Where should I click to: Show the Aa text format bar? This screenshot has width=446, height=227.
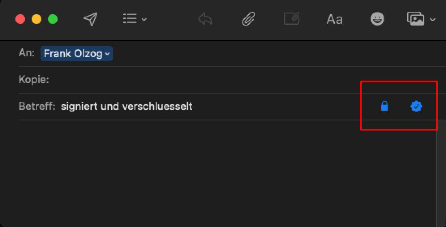pos(334,19)
